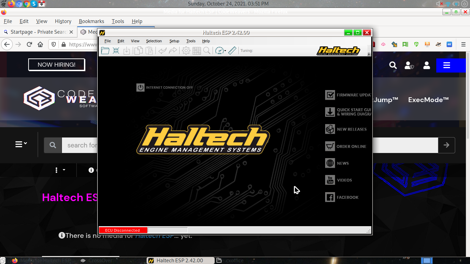This screenshot has height=264, width=470.
Task: Click the ruler icon in Haltech toolbar
Action: (232, 51)
